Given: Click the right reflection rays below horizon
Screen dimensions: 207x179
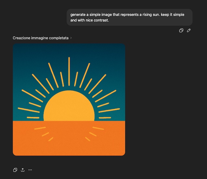Looking at the screenshot, I should (94, 132).
